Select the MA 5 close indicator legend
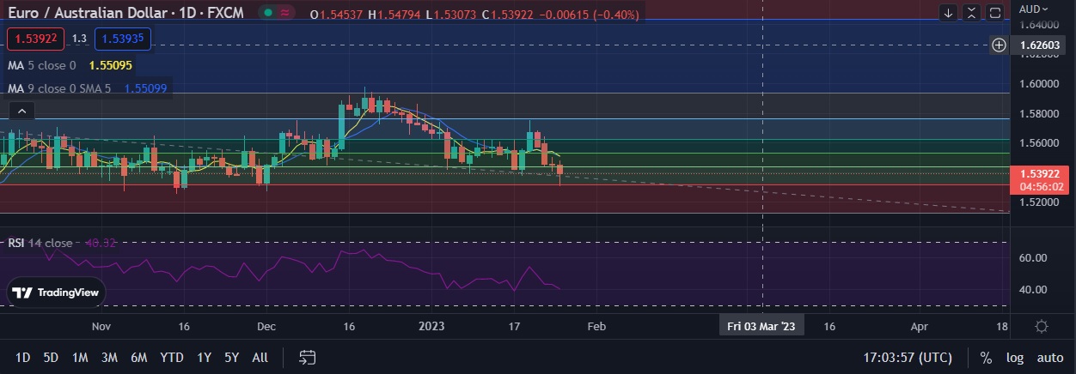The width and height of the screenshot is (1076, 374). [x=41, y=65]
